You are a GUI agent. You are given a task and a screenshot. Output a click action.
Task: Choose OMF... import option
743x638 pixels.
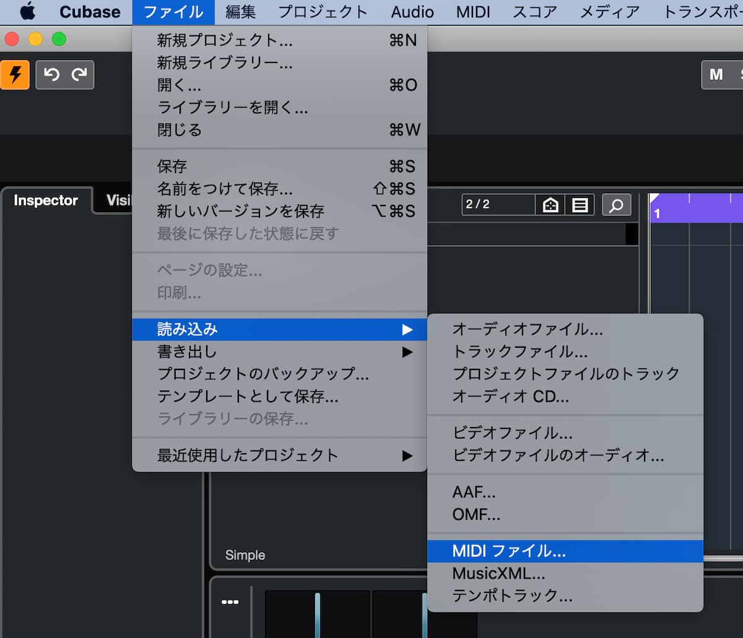point(565,514)
